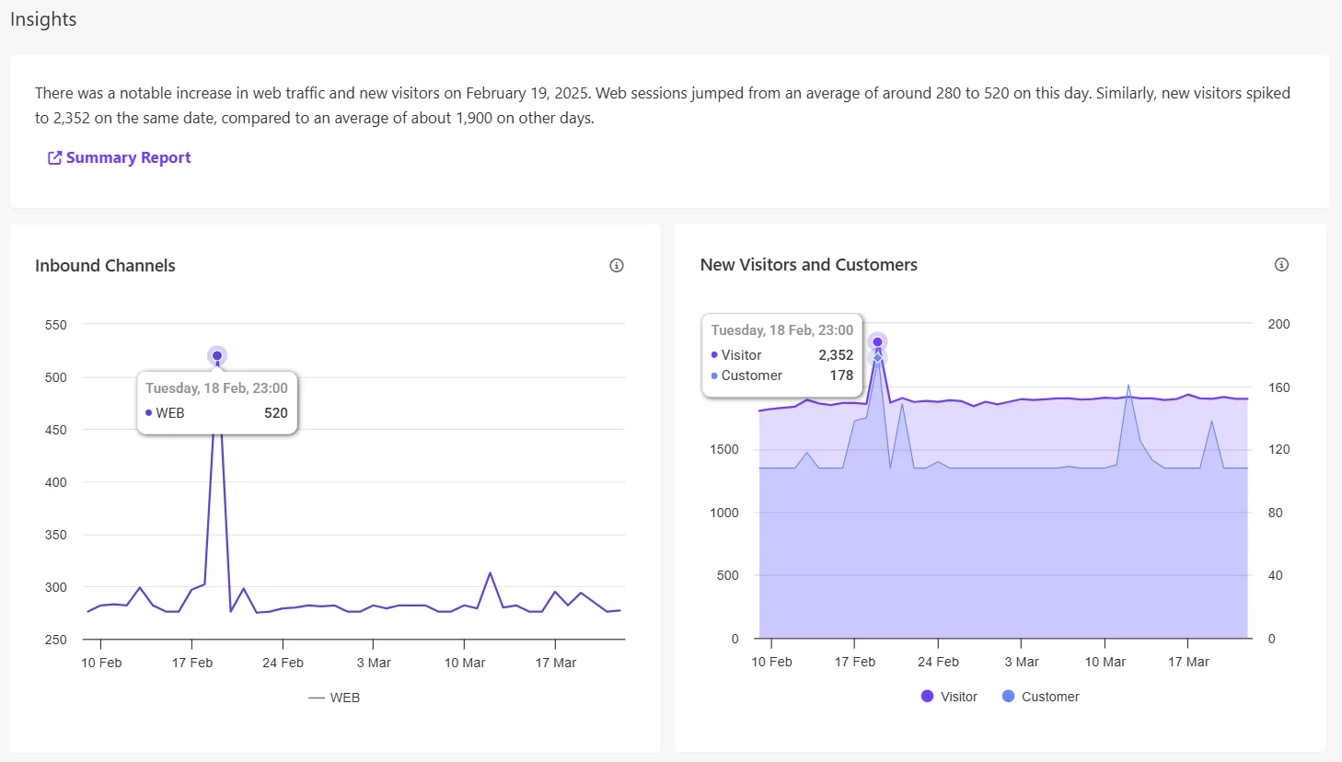Toggle the WEB series legend item
This screenshot has height=762, width=1342.
334,698
